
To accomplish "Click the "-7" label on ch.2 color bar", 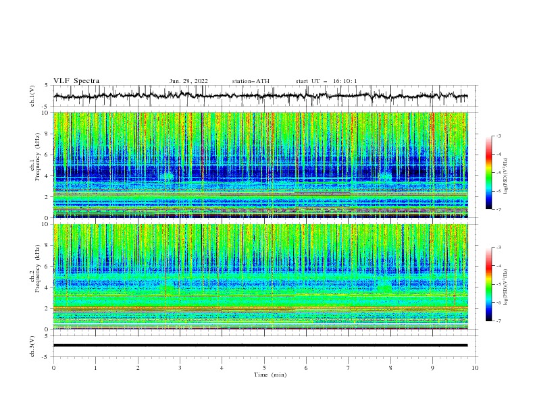I will (499, 321).
